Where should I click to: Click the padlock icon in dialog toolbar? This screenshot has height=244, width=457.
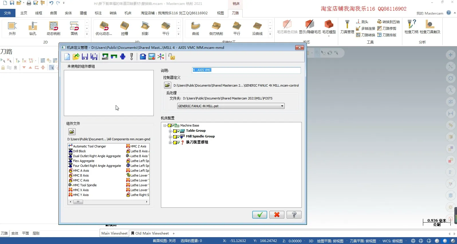[x=172, y=57]
